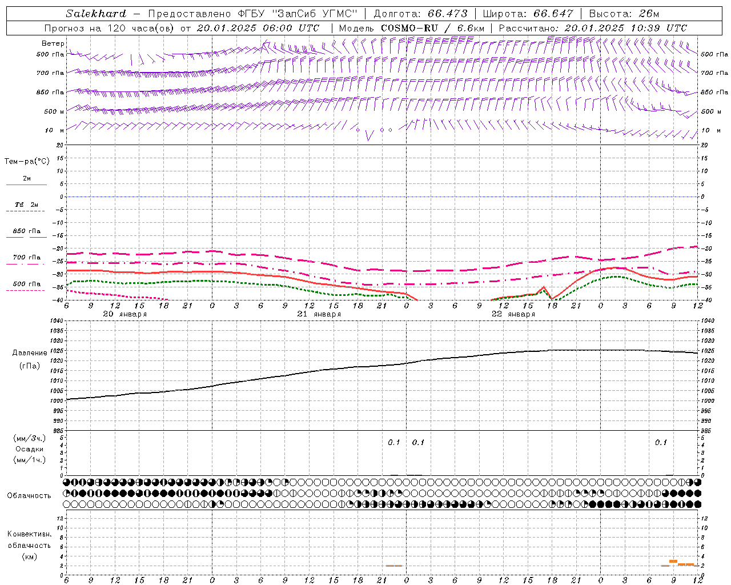The image size is (731, 585).
Task: Click the Модель COSMO-RU / 6.6км label
Action: tap(411, 28)
